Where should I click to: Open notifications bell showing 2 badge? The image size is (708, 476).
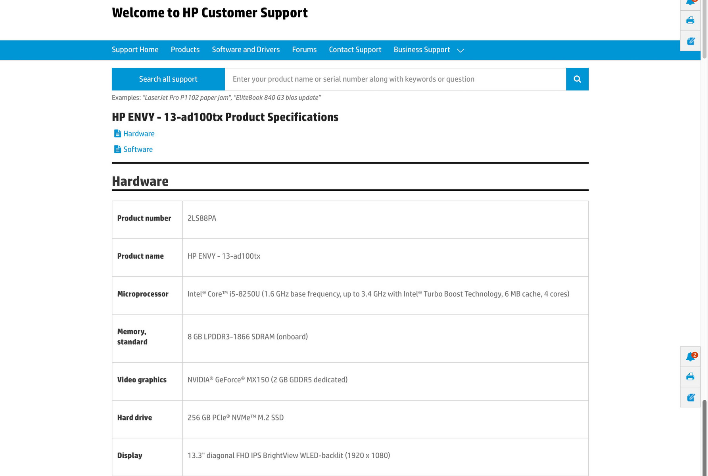690,357
